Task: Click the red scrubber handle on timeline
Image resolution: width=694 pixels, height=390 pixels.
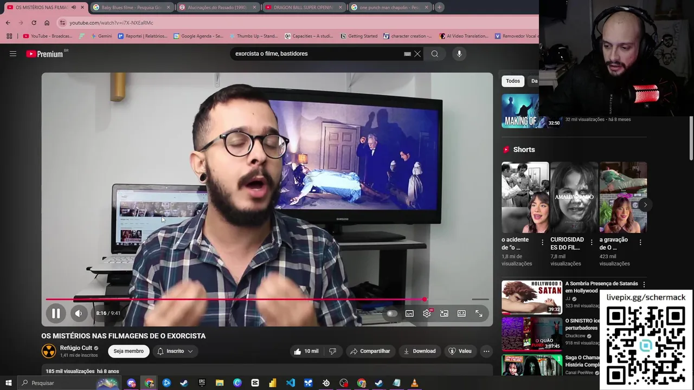Action: [x=425, y=299]
